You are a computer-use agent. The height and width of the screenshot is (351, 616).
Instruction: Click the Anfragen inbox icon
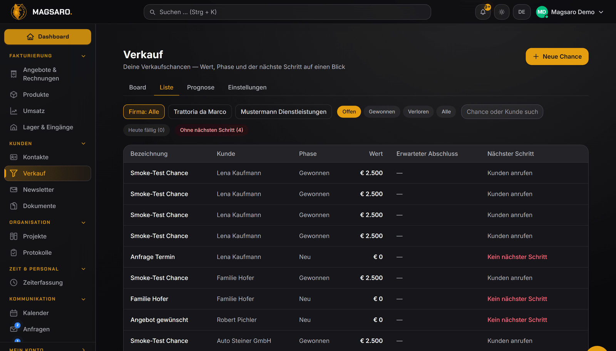click(14, 329)
